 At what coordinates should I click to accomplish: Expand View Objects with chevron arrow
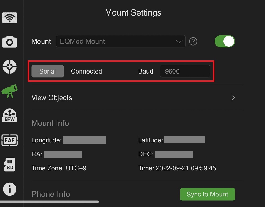pyautogui.click(x=233, y=97)
